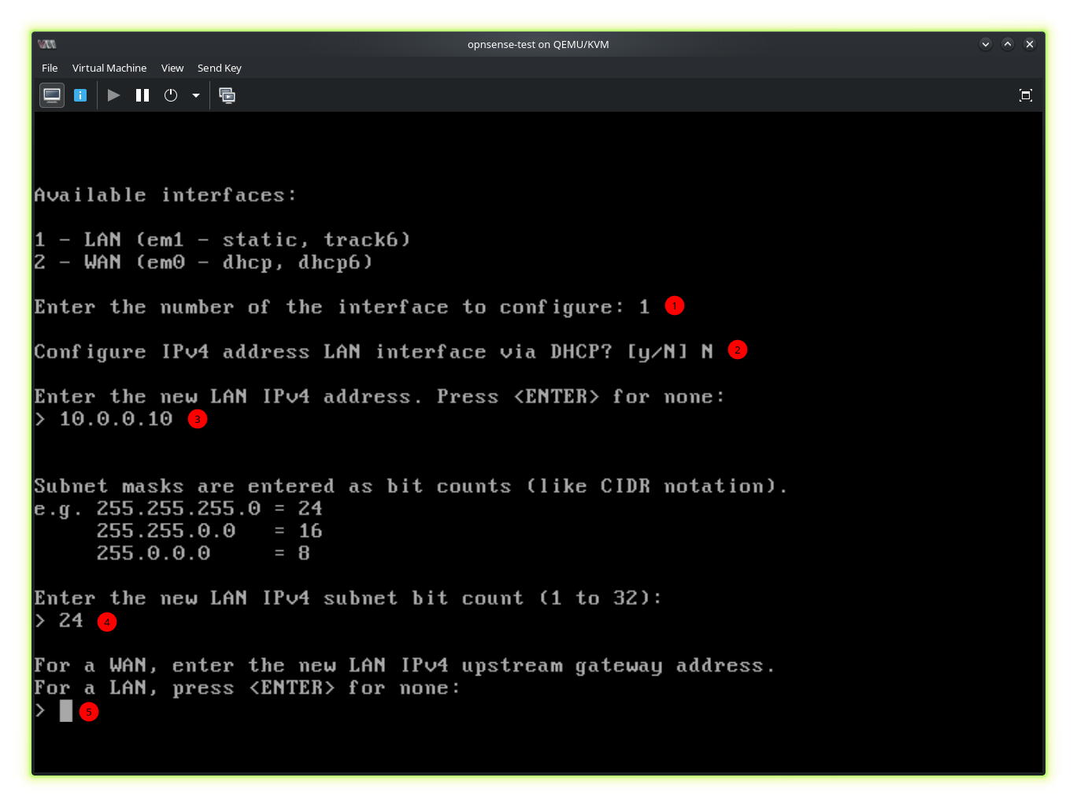The image size is (1077, 807).
Task: Click the down-chevron window button
Action: 985,44
